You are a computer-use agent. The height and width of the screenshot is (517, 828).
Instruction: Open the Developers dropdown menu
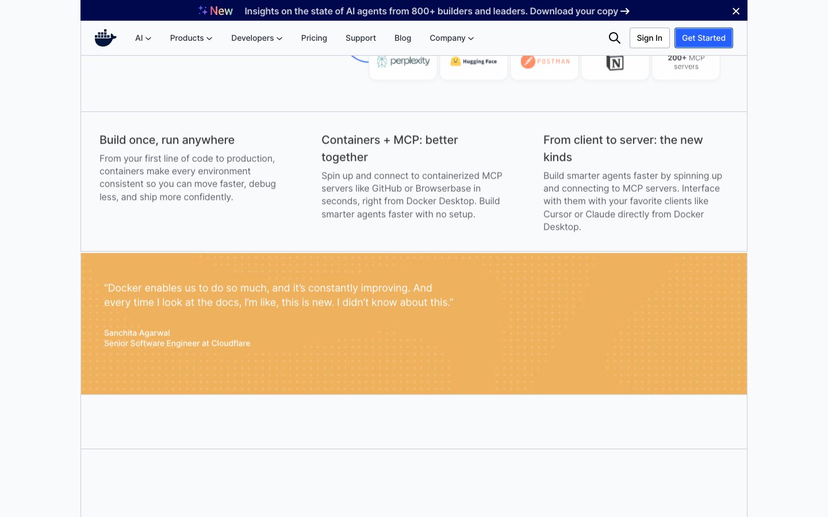tap(256, 38)
